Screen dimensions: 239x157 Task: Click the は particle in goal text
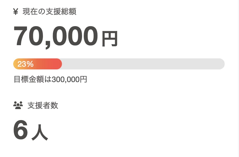[48, 80]
